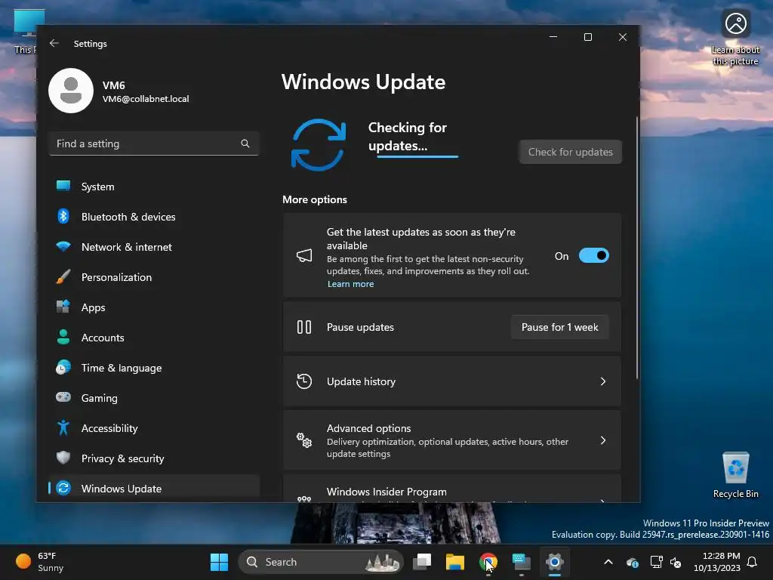Click the Personalization paintbrush icon
The width and height of the screenshot is (773, 580).
tap(63, 276)
